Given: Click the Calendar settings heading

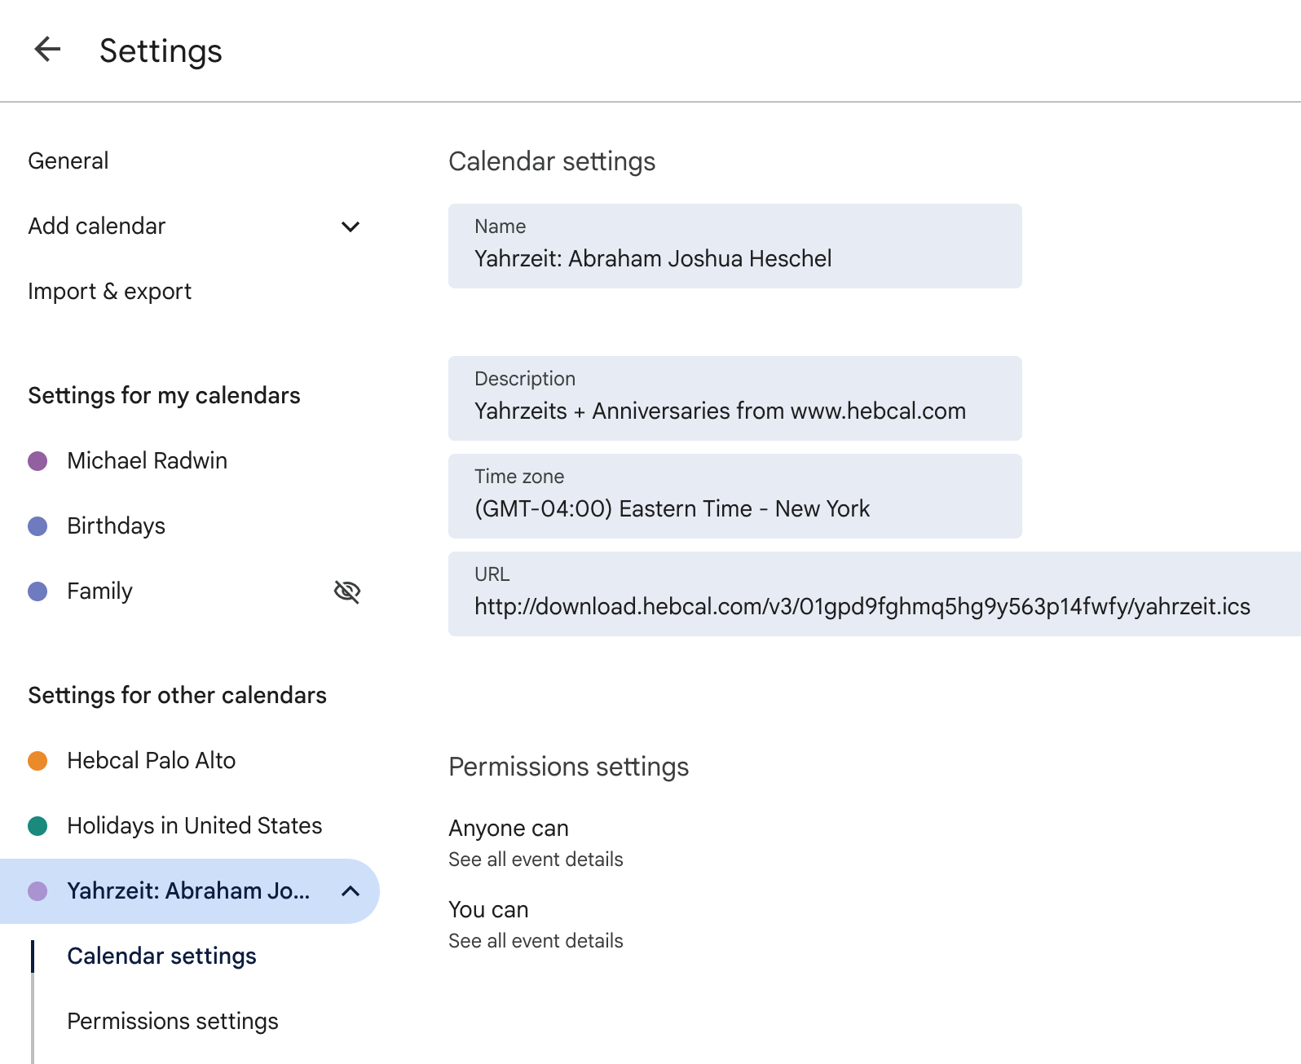Looking at the screenshot, I should pyautogui.click(x=552, y=161).
